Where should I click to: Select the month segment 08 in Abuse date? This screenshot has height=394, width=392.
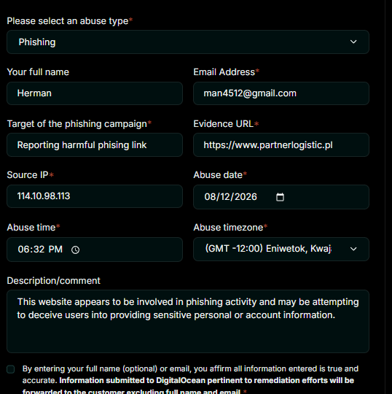[x=210, y=197]
